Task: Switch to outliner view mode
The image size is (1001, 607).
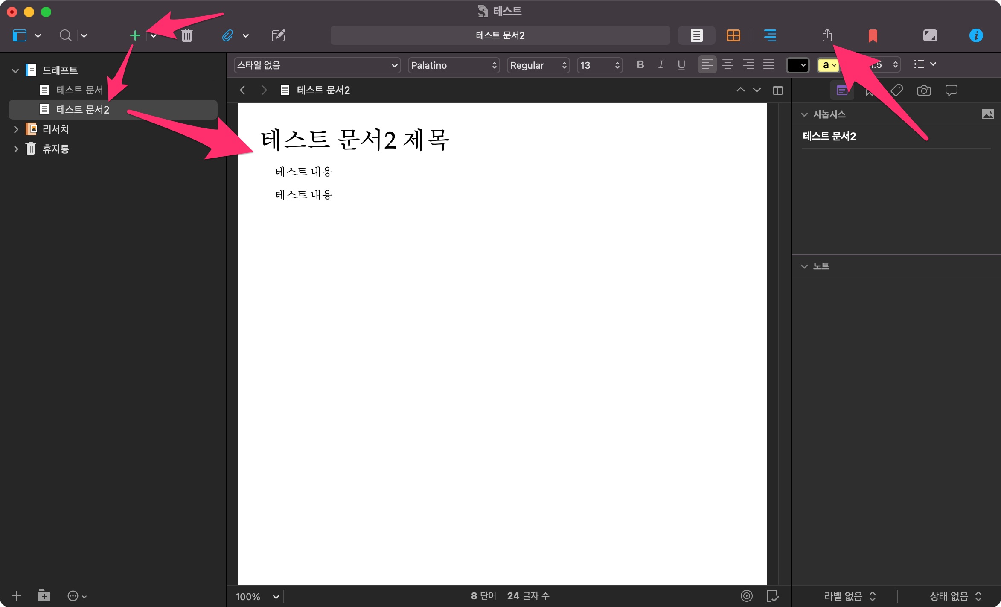Action: click(x=770, y=35)
